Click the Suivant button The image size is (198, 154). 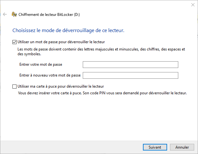[155, 147]
